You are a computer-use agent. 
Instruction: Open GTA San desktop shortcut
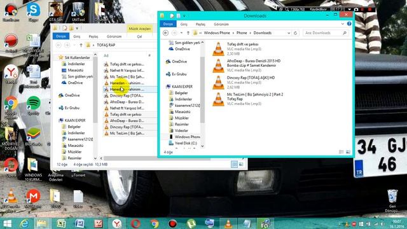[56, 12]
